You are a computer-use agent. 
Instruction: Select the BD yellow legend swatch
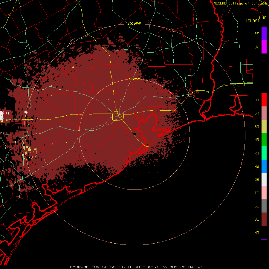click(x=264, y=127)
